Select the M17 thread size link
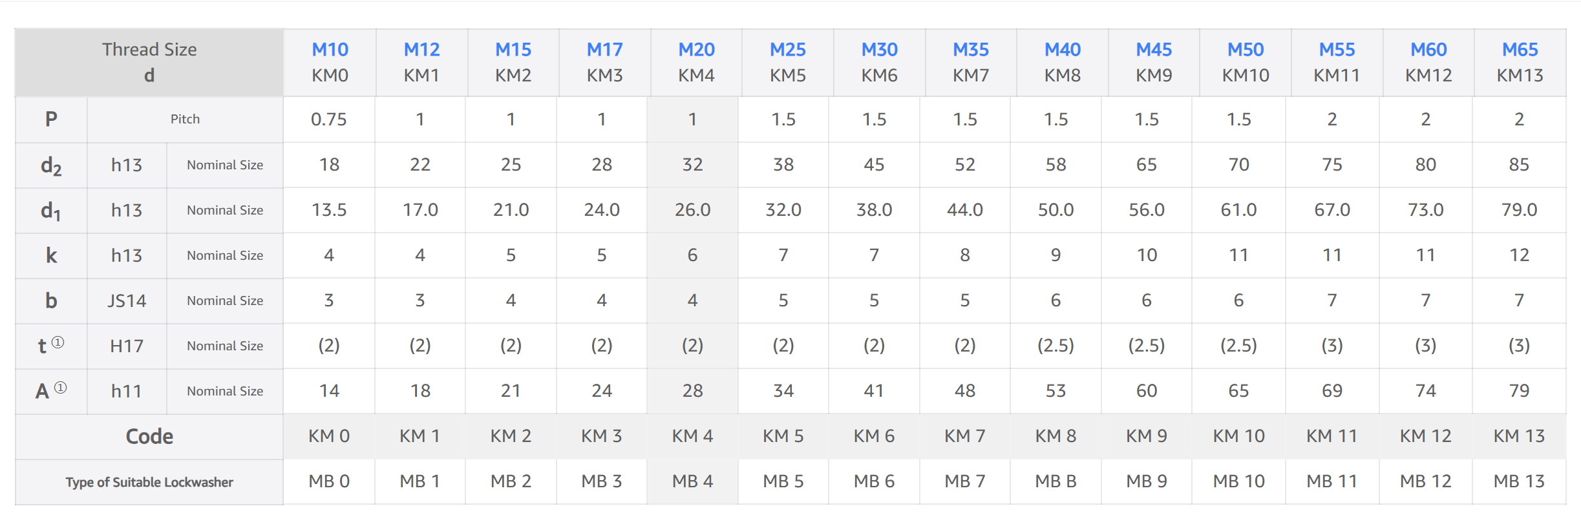The width and height of the screenshot is (1581, 517). 604,50
